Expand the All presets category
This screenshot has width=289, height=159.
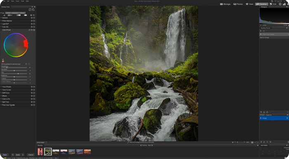click(x=261, y=31)
